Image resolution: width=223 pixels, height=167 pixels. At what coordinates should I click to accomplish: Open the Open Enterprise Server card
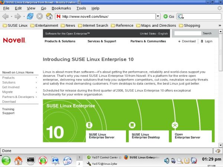coord(191,136)
